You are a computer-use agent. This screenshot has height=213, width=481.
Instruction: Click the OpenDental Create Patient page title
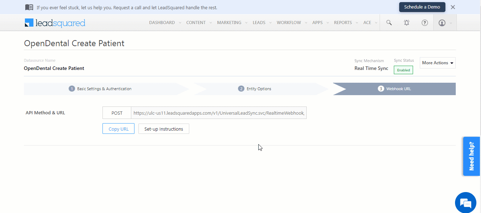74,43
